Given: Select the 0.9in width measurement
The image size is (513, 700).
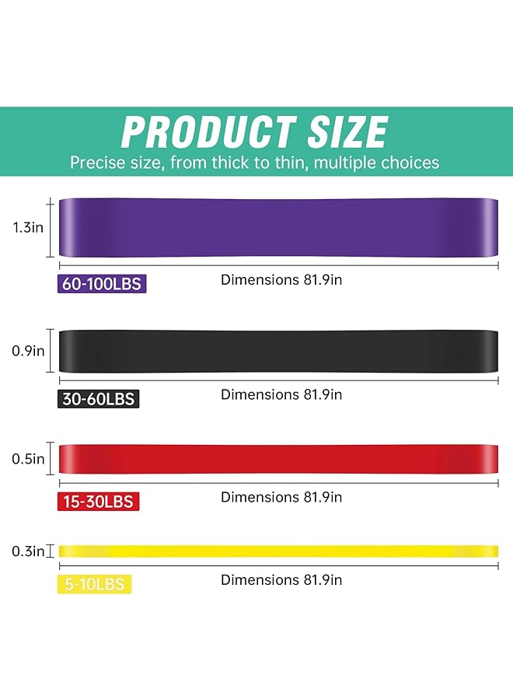Looking at the screenshot, I should coord(27,351).
